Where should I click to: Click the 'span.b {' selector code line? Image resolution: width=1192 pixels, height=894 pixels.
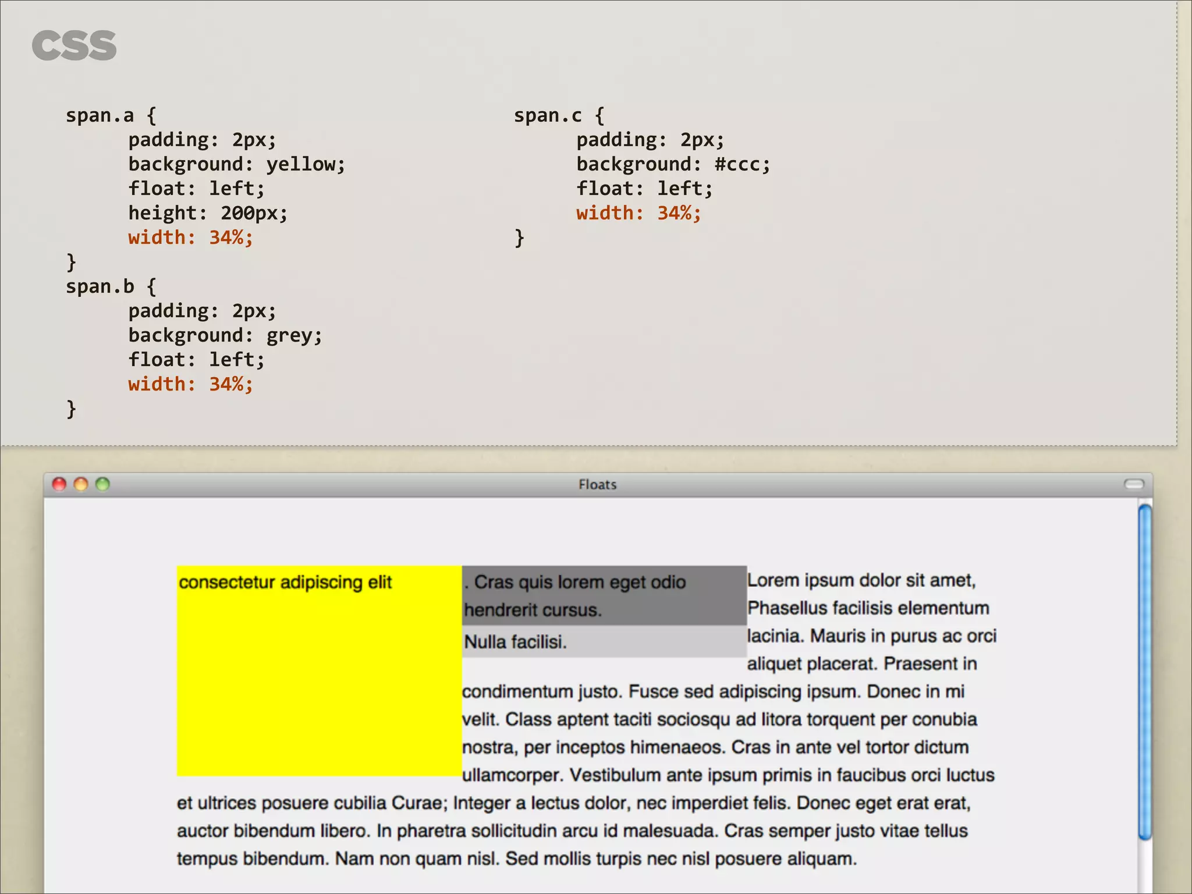pos(111,286)
